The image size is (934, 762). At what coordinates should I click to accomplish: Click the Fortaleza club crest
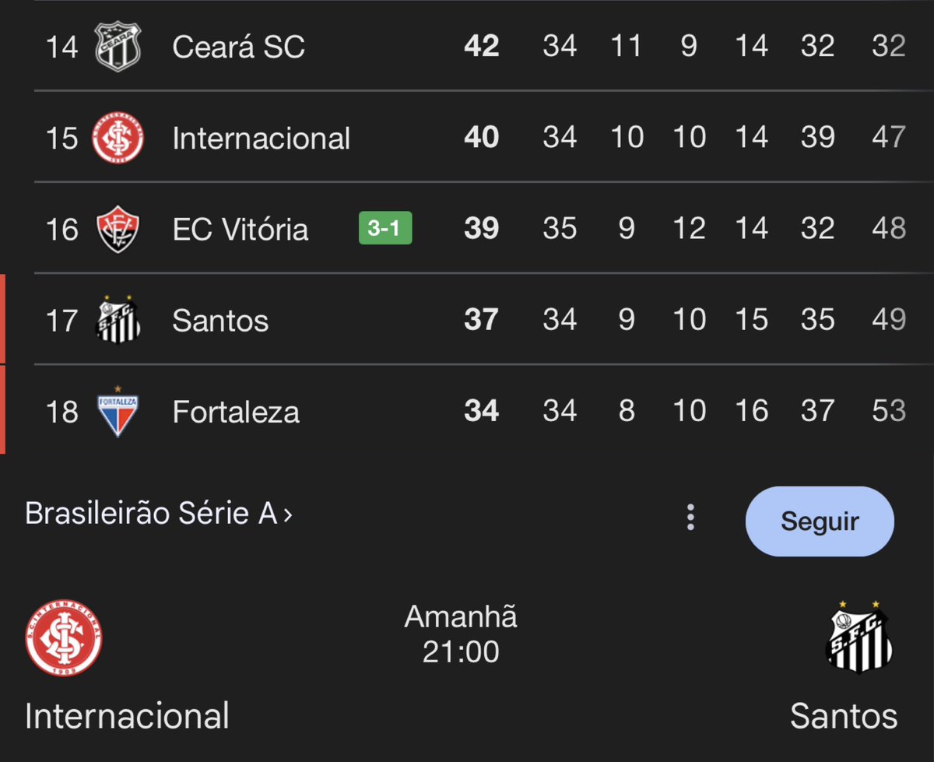pos(118,411)
